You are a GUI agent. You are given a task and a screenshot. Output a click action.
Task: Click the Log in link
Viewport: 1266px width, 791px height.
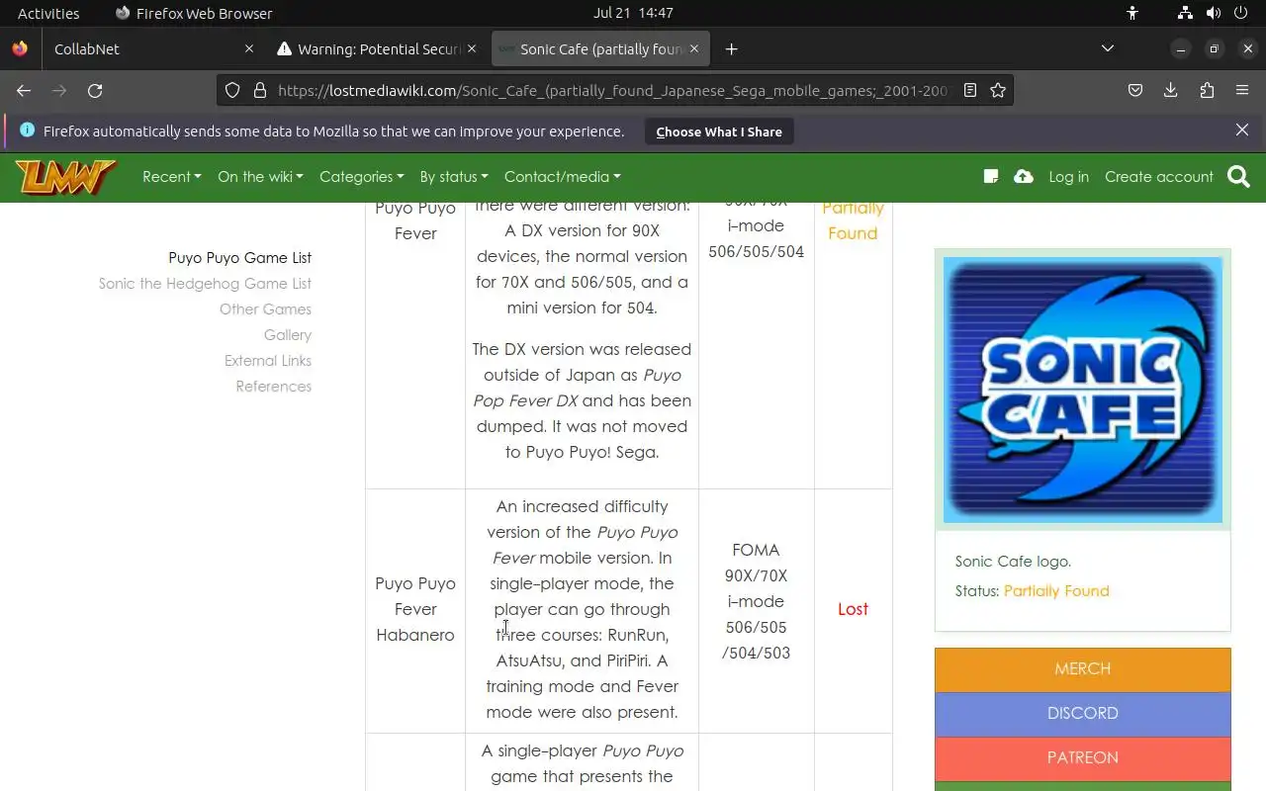coord(1068,176)
